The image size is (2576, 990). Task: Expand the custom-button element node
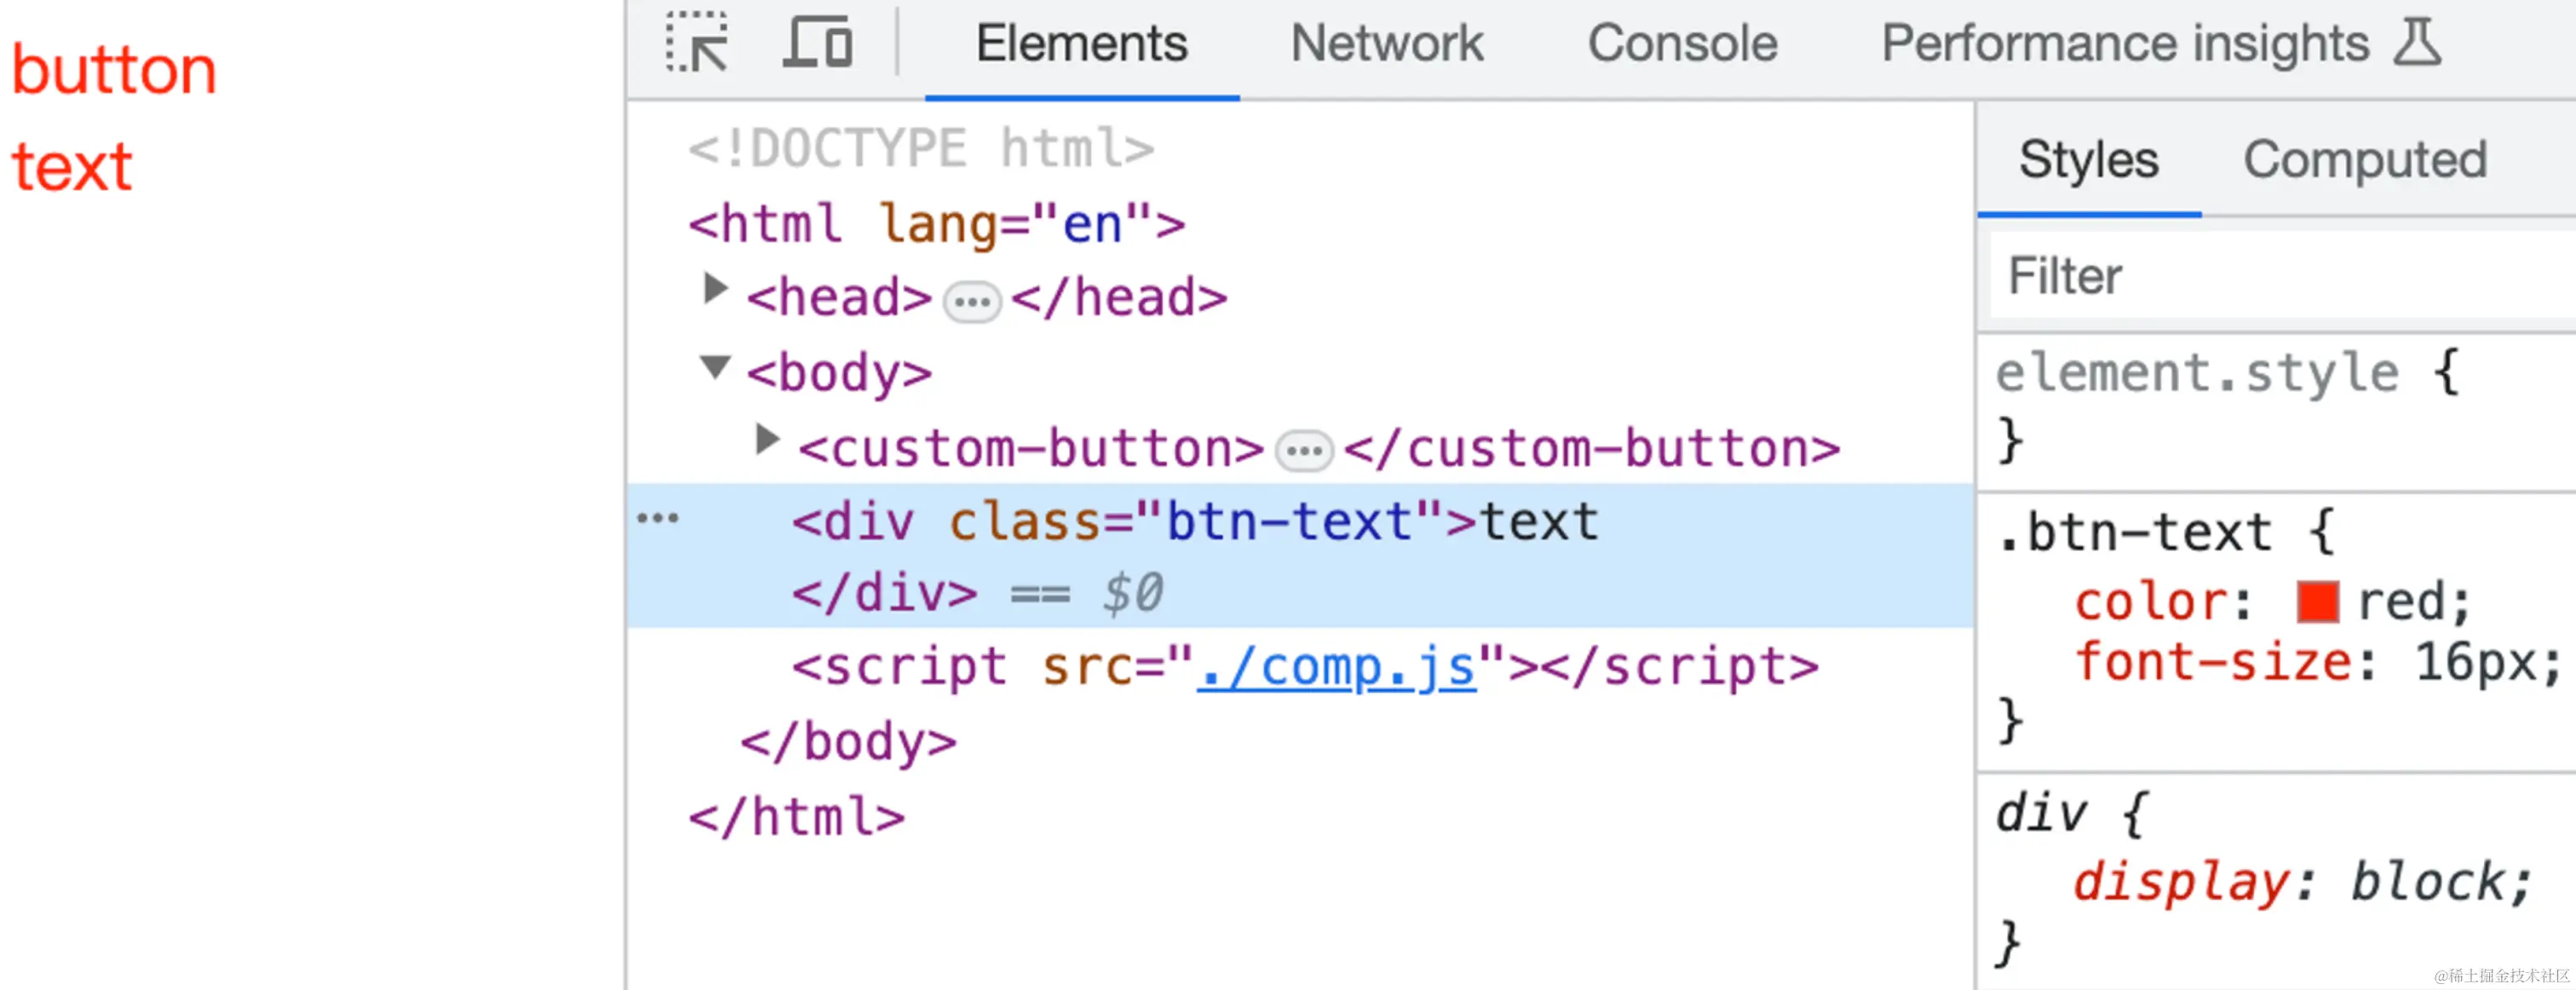(x=766, y=439)
